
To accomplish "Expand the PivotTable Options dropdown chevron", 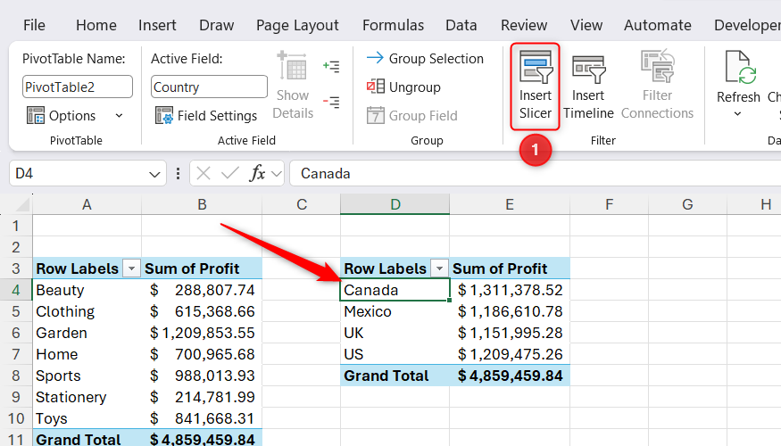I will click(119, 115).
